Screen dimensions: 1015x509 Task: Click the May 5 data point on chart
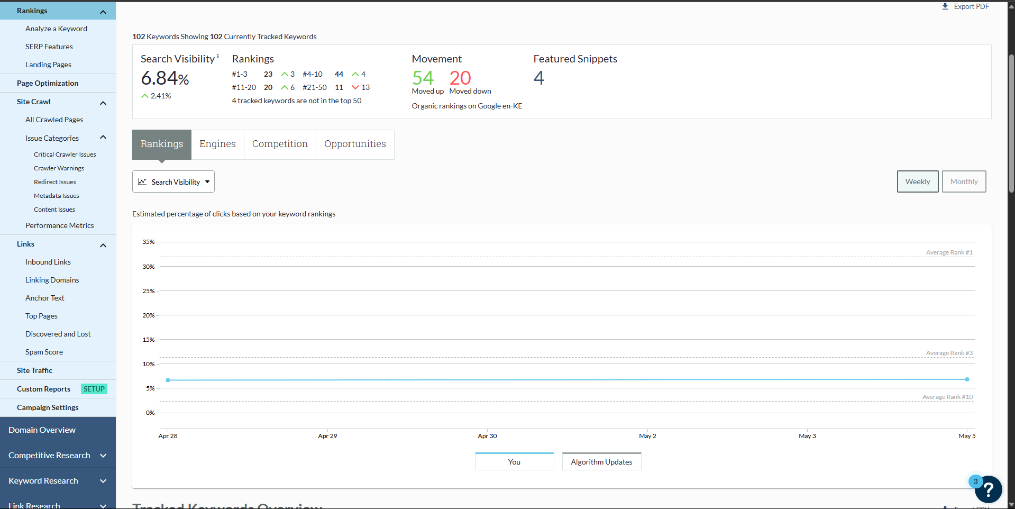pyautogui.click(x=967, y=379)
